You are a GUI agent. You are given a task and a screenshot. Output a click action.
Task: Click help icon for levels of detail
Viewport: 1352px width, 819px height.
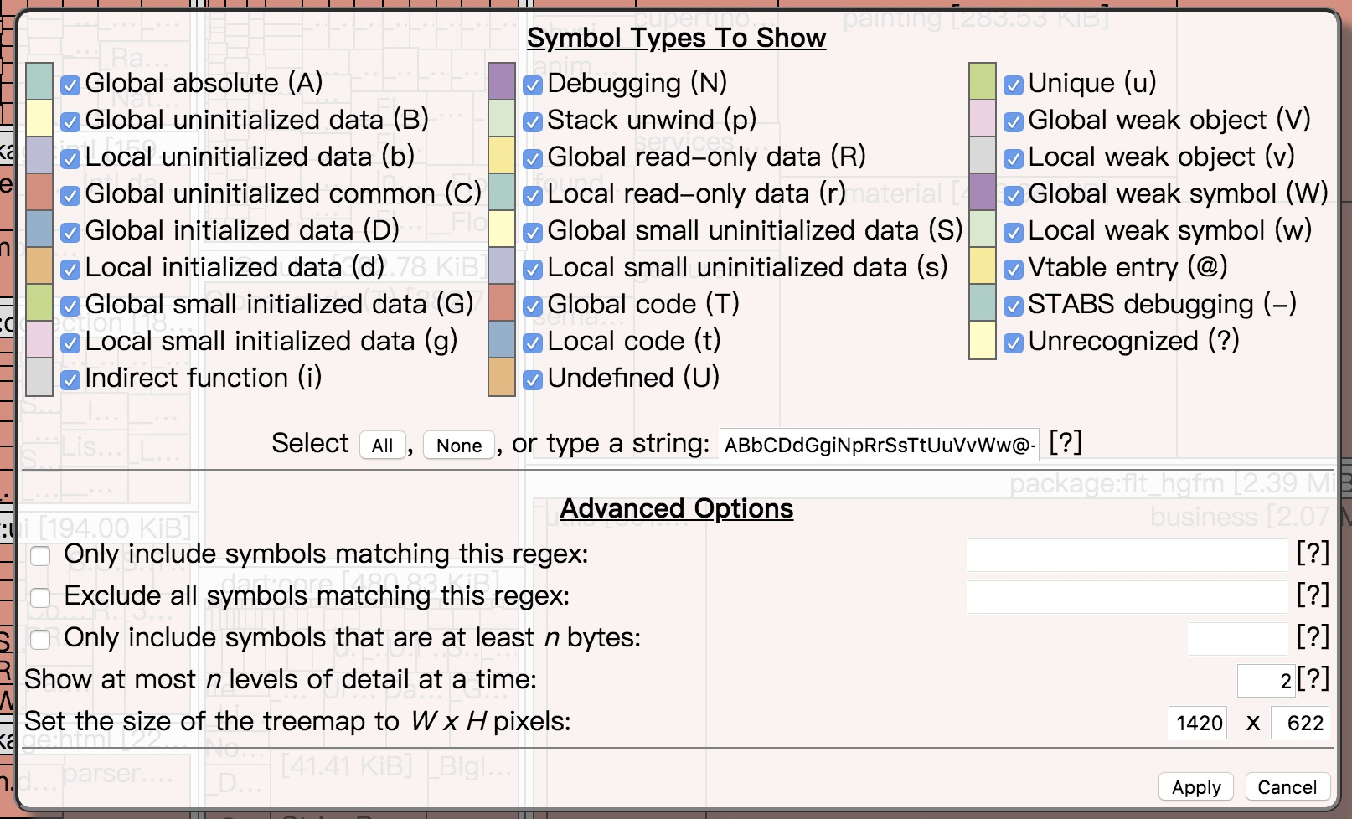1313,679
